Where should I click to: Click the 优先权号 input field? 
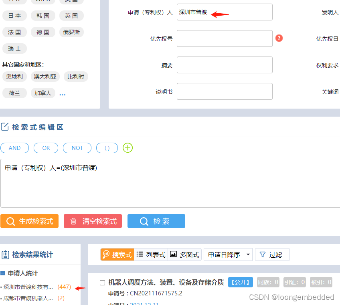(x=225, y=38)
